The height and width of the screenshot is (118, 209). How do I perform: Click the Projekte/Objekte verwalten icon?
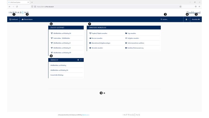[90, 33]
